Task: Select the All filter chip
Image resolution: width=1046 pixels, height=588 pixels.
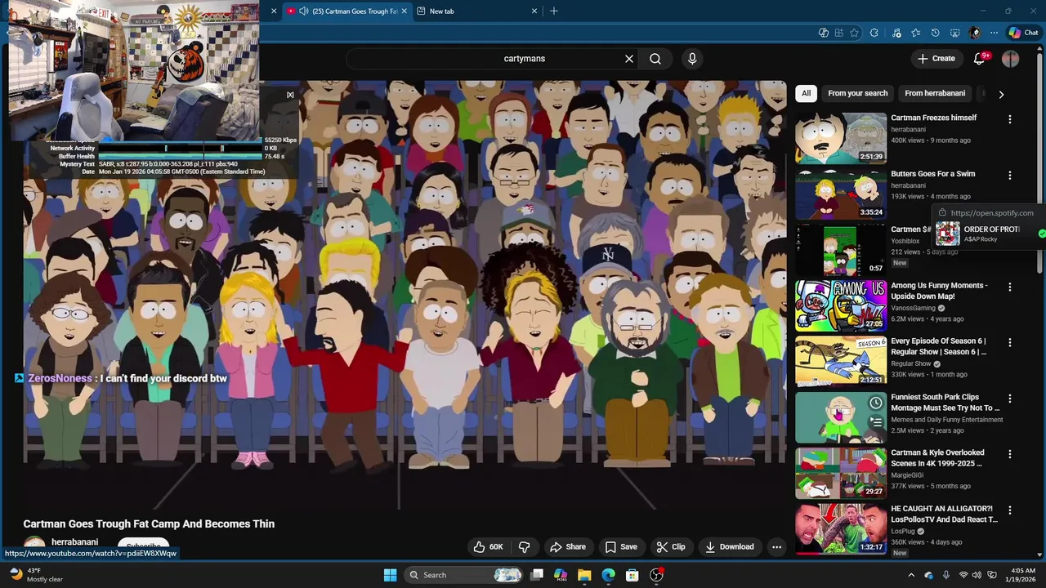Action: click(x=806, y=93)
